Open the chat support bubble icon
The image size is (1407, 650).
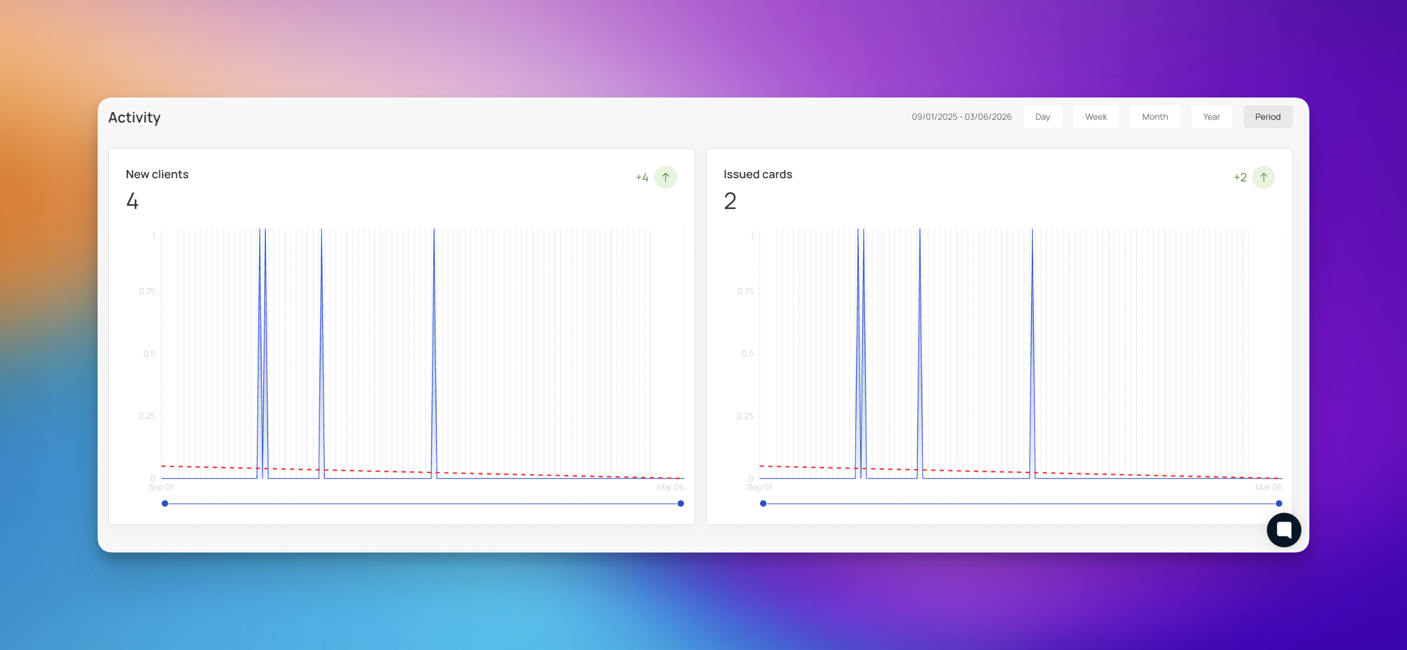point(1284,530)
